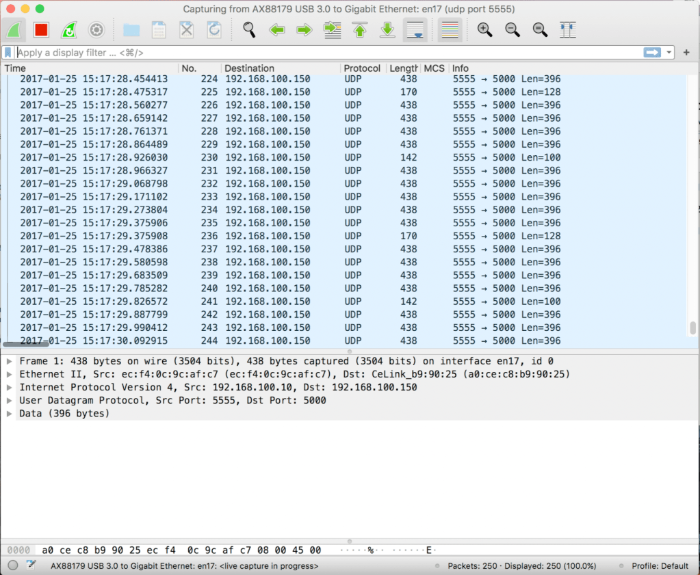Screen dimensions: 700x575
Task: Expand the Internet Protocol Version 4 section
Action: (9, 388)
